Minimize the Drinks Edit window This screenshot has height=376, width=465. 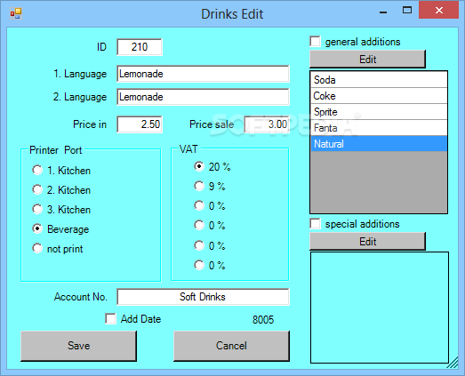[383, 12]
